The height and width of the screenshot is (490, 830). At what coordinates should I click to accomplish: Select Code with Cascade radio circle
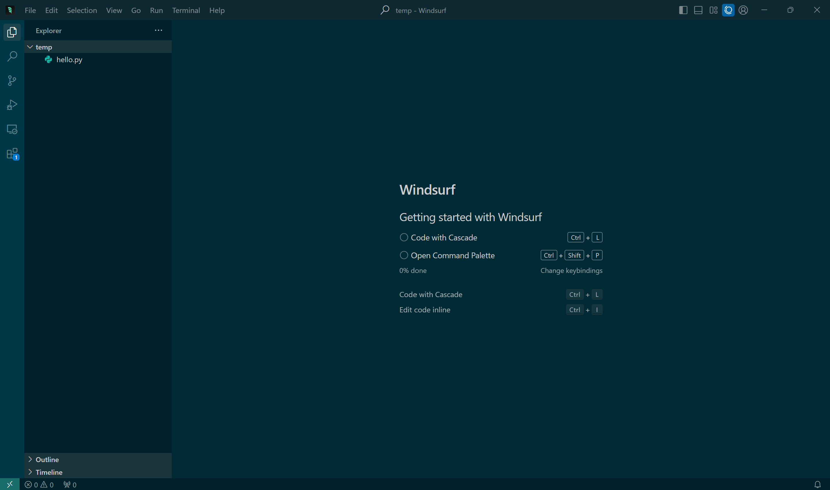point(403,238)
